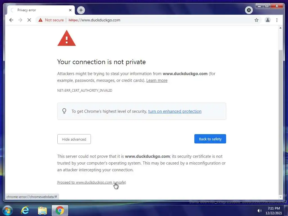Click the Hide advanced button
The width and height of the screenshot is (288, 216).
(x=74, y=139)
